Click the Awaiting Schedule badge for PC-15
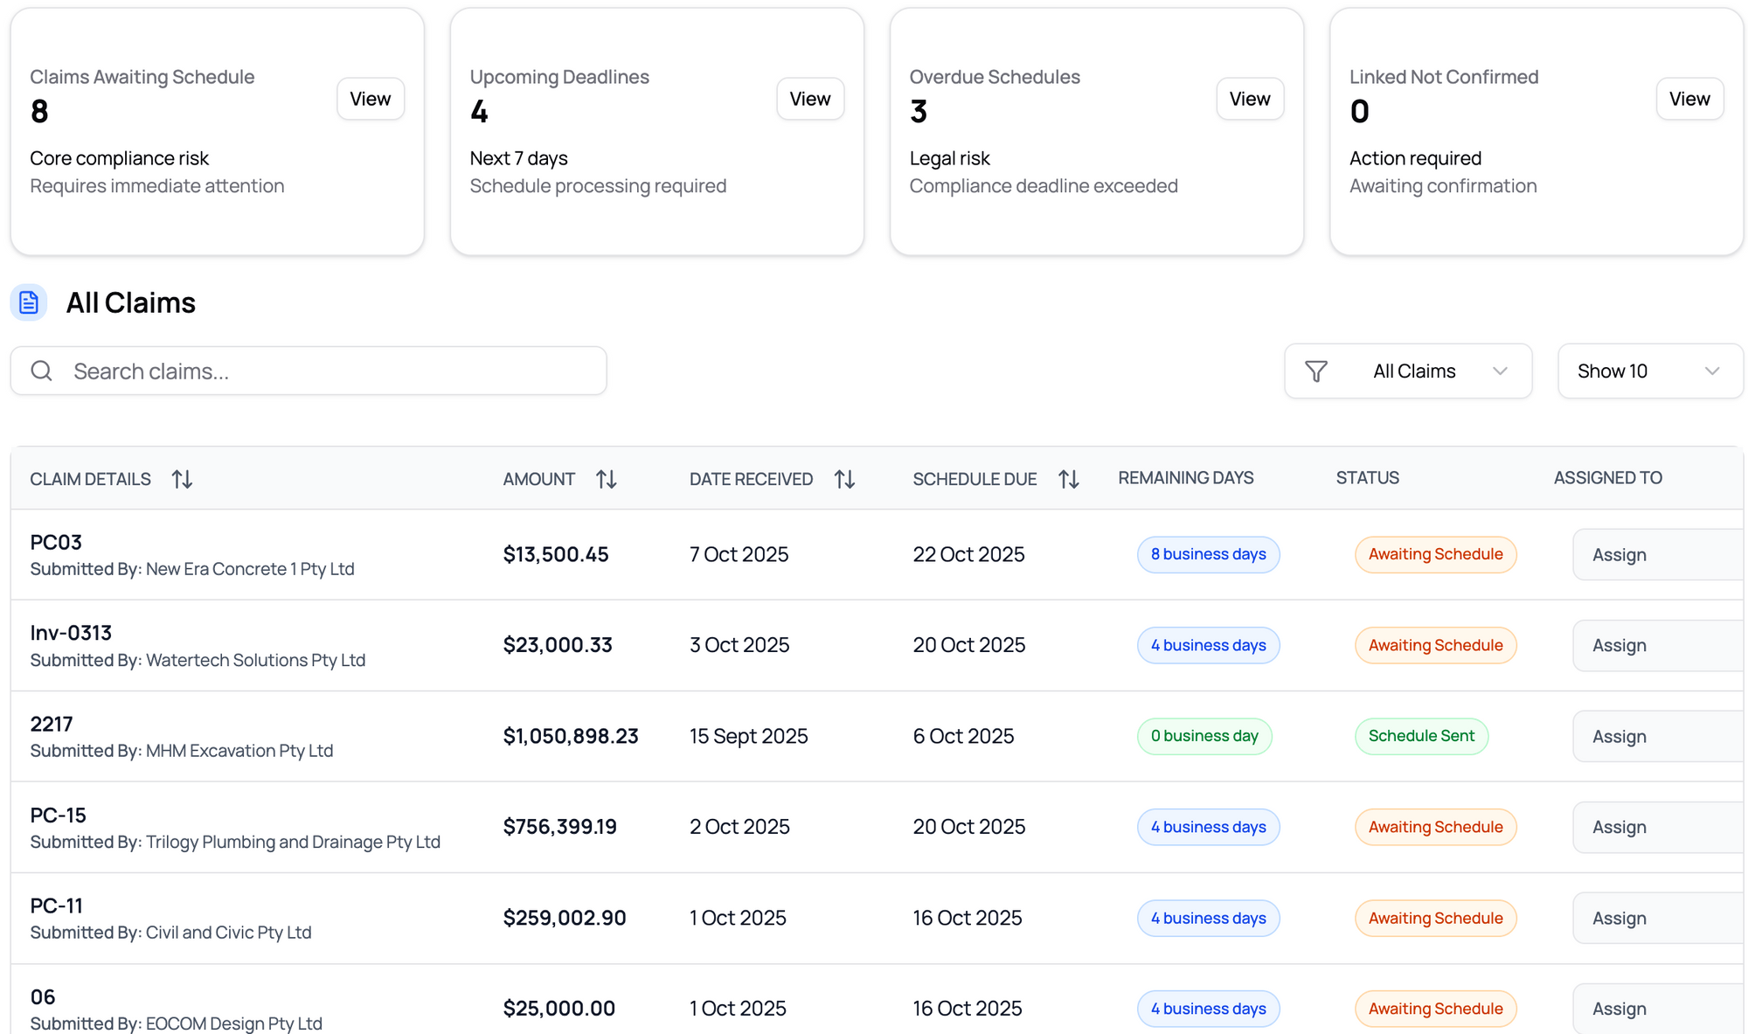1748x1034 pixels. (x=1434, y=827)
